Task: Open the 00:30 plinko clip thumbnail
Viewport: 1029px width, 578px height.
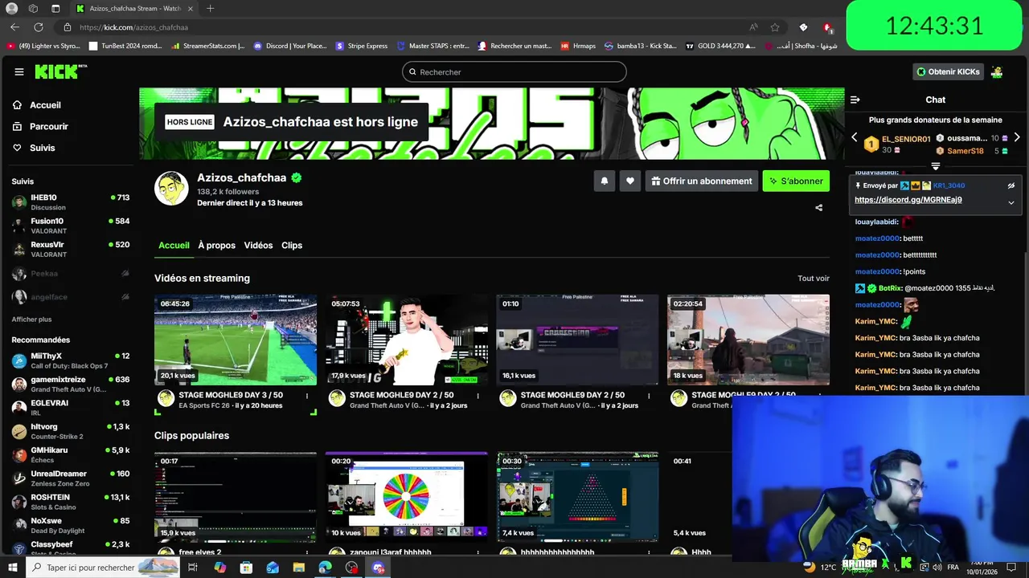Action: [578, 497]
